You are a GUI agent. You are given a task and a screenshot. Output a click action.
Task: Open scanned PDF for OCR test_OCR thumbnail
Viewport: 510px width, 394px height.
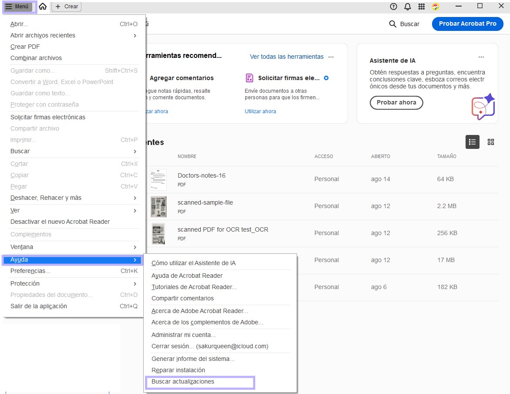click(x=159, y=234)
